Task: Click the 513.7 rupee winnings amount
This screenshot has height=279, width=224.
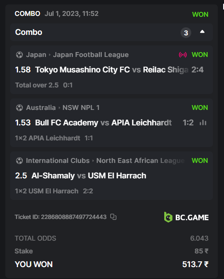Action: pyautogui.click(x=195, y=264)
